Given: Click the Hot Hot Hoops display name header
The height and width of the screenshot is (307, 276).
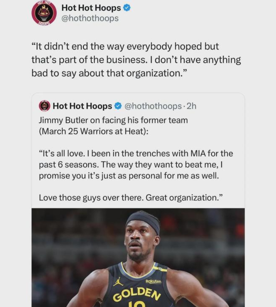Looking at the screenshot, I should [x=91, y=8].
